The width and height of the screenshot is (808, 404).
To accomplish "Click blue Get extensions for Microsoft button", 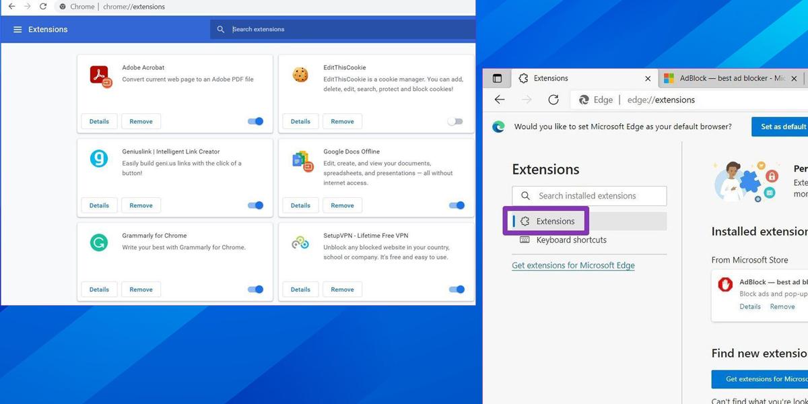I will (760, 379).
